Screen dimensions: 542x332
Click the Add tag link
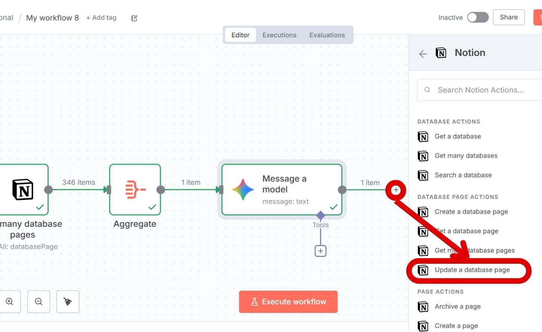coord(101,18)
